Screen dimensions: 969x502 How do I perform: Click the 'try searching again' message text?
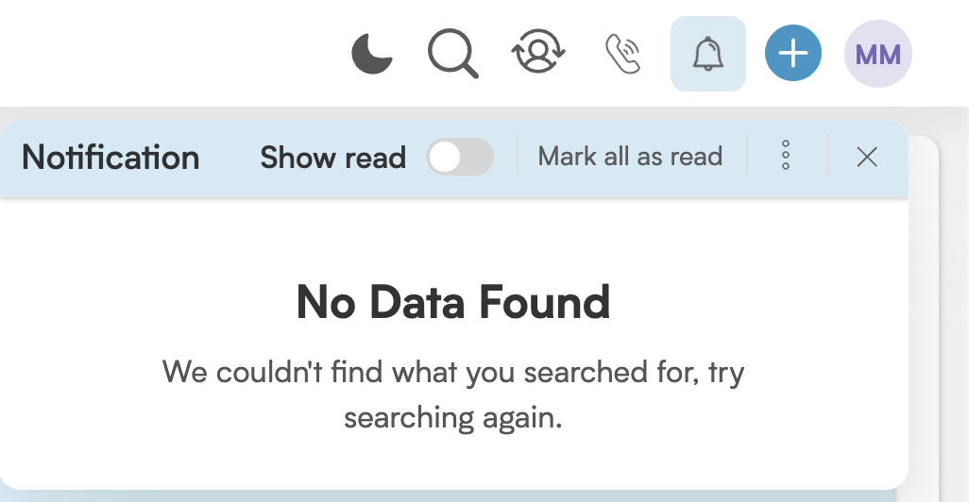[x=453, y=394]
